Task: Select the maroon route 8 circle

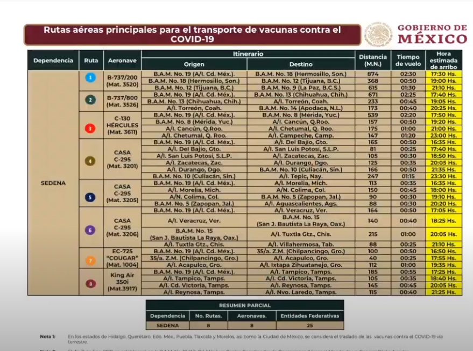Action: (x=91, y=283)
